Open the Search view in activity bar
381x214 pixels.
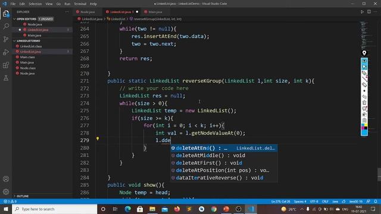pyautogui.click(x=6, y=26)
